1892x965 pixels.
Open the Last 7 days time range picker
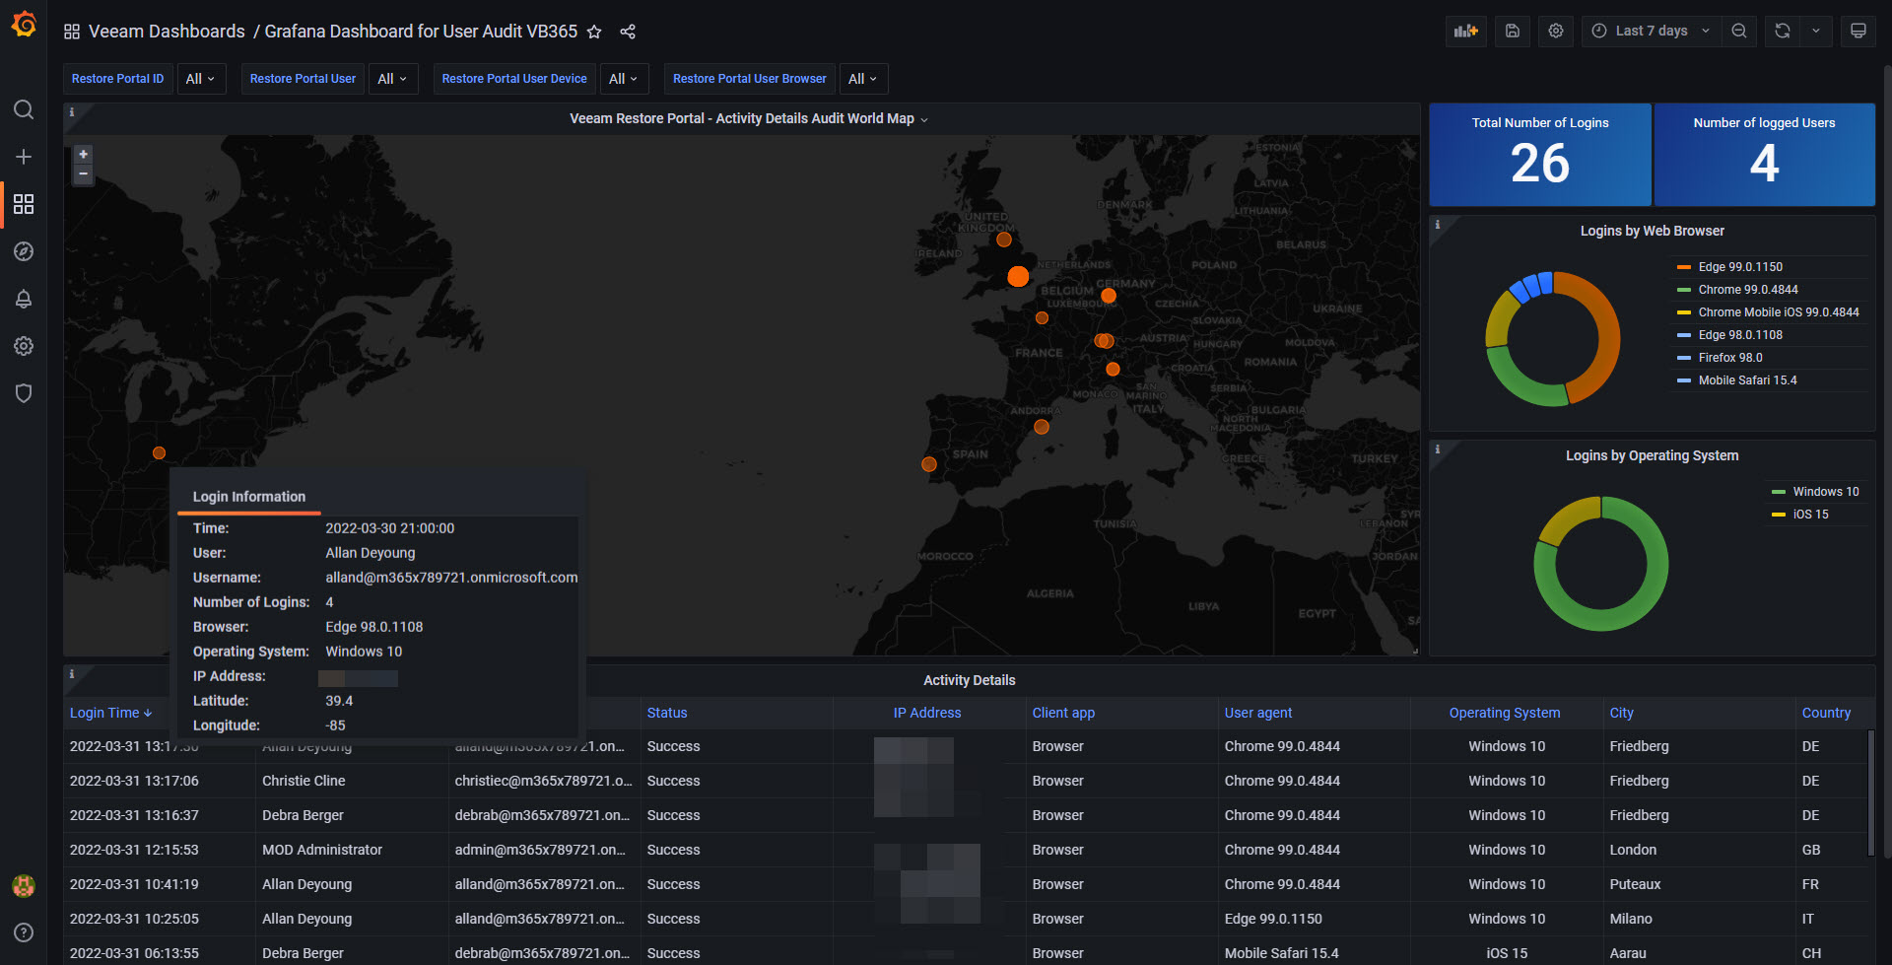click(1651, 31)
